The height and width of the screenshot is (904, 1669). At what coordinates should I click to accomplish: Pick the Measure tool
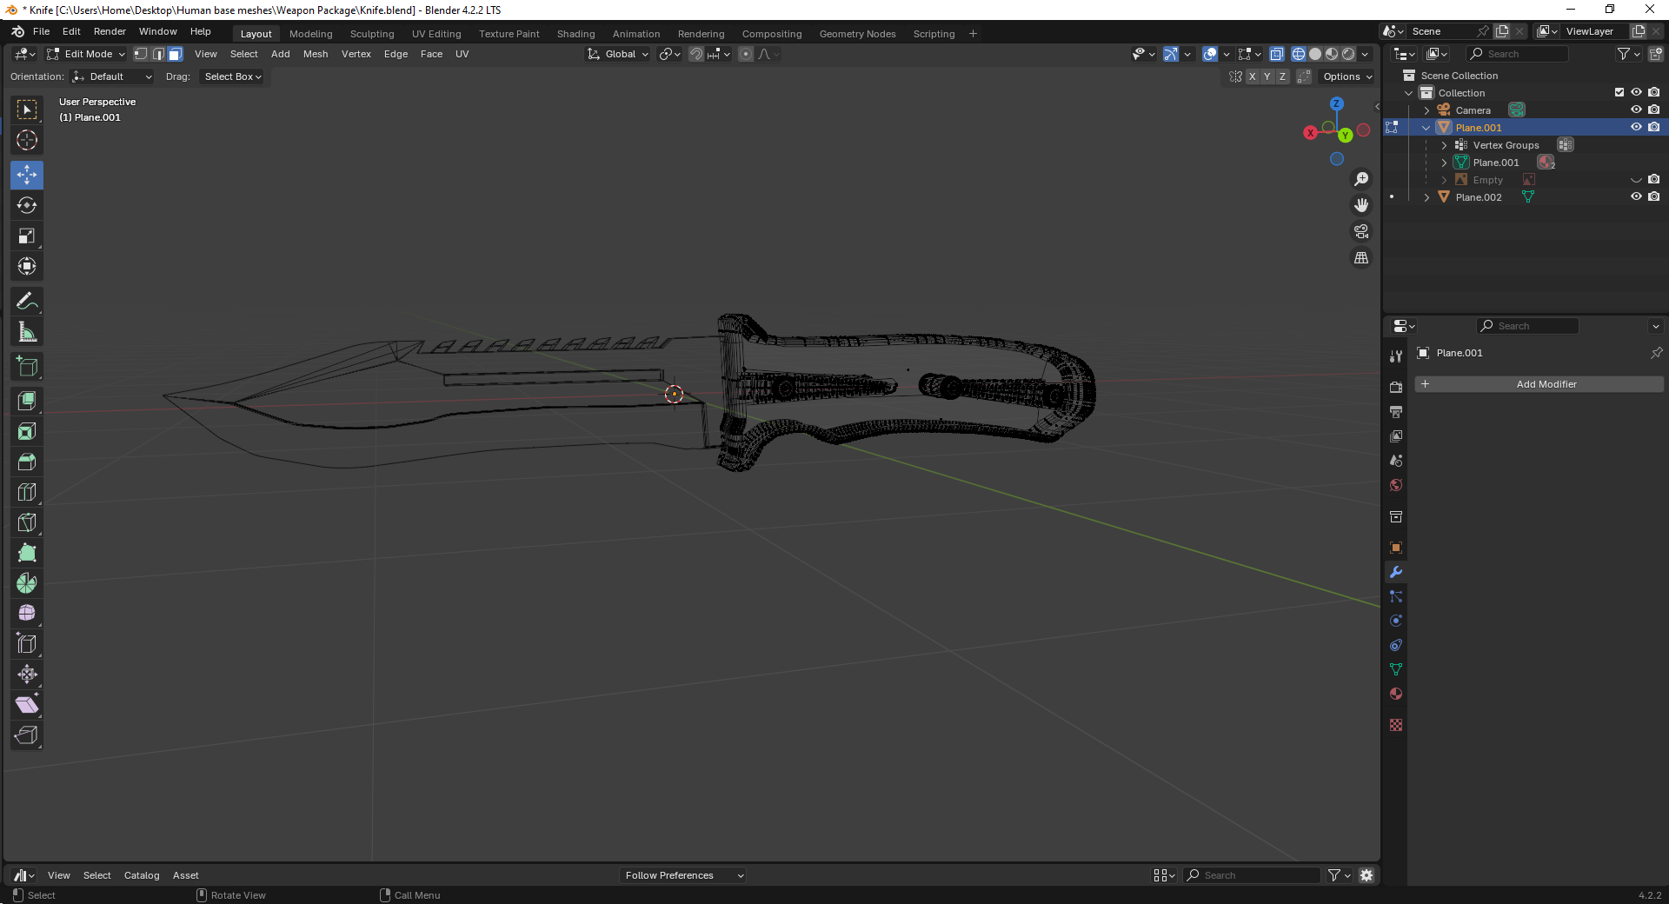coord(27,332)
